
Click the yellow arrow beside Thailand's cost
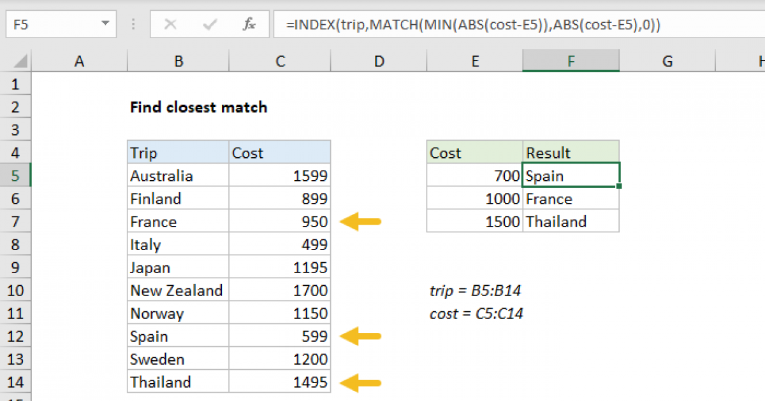(x=361, y=382)
